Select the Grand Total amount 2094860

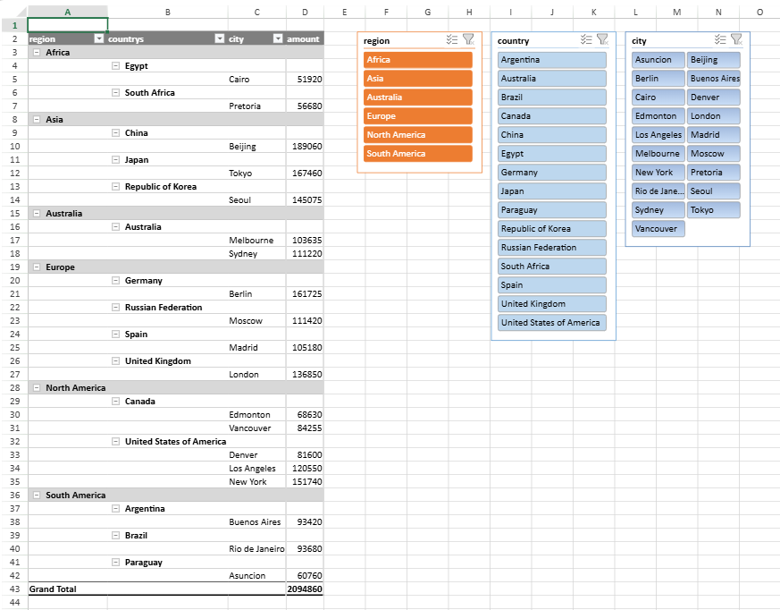click(x=305, y=589)
